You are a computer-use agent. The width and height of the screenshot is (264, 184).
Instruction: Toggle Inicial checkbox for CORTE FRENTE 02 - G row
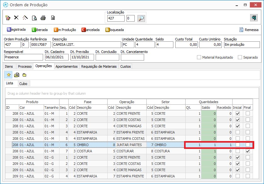click(x=238, y=157)
